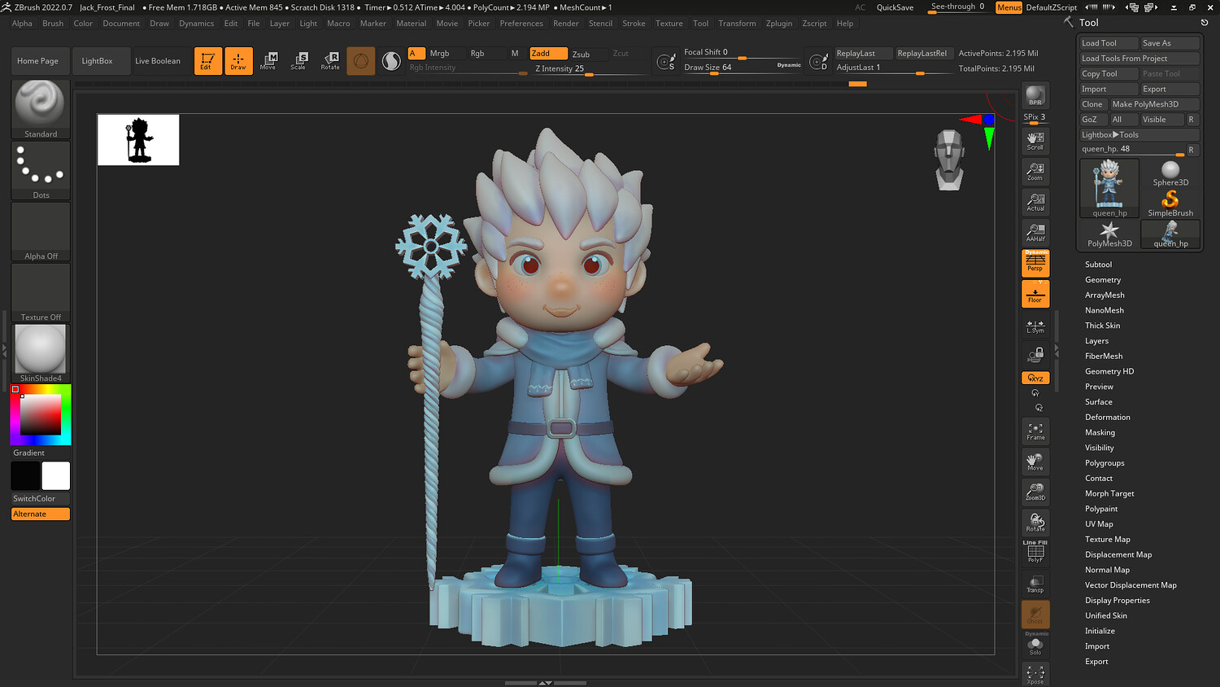Click the Sculptris Pro mode icon

391,60
